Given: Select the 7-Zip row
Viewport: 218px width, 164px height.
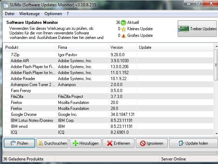Looking at the screenshot, I should (x=108, y=54).
